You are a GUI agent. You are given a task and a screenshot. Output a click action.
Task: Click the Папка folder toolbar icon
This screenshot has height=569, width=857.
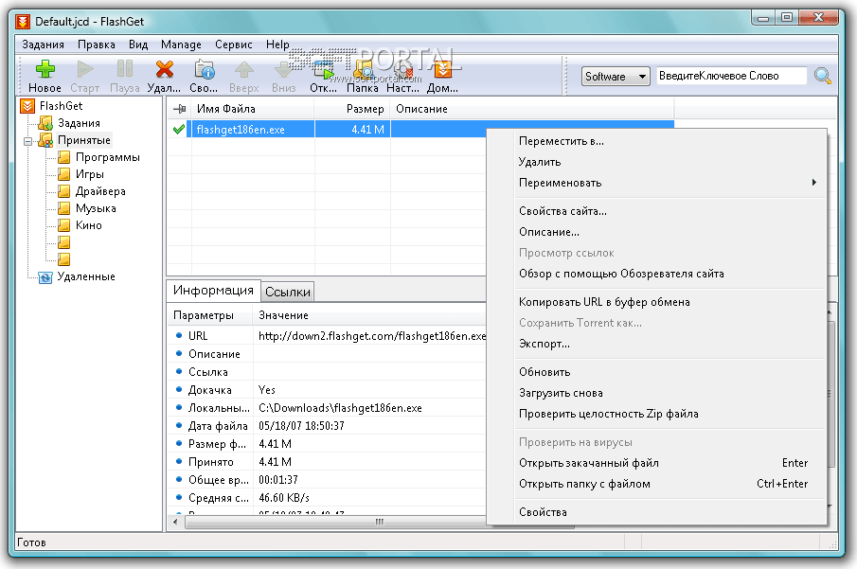coord(363,69)
